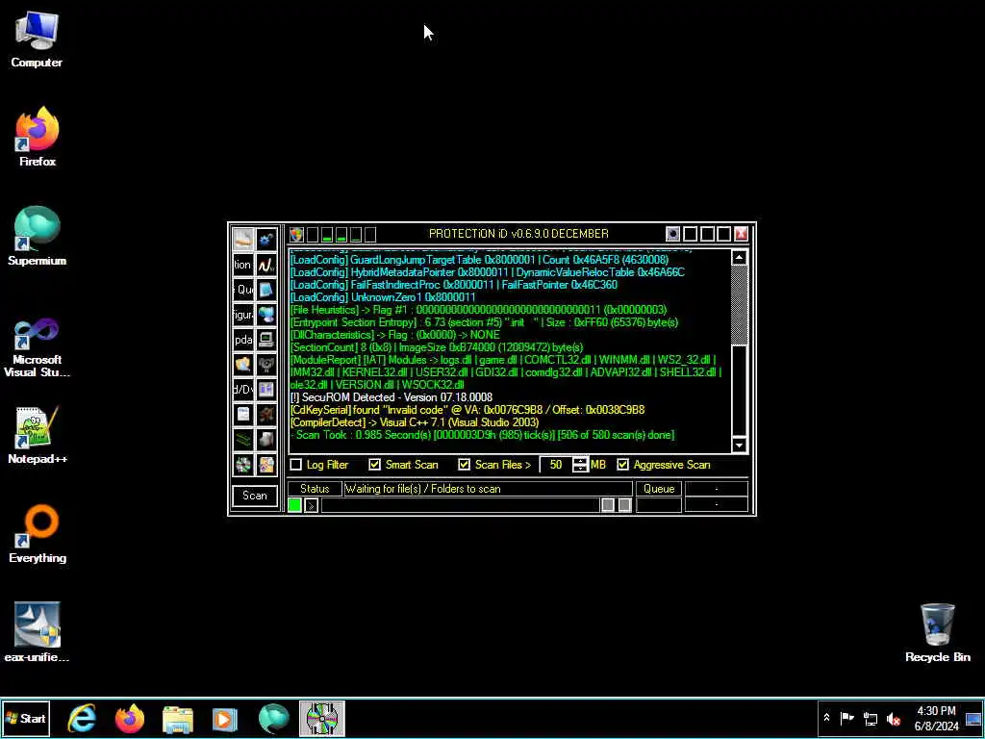Open File Explorer folder on taskbar
This screenshot has height=739, width=985.
[178, 718]
